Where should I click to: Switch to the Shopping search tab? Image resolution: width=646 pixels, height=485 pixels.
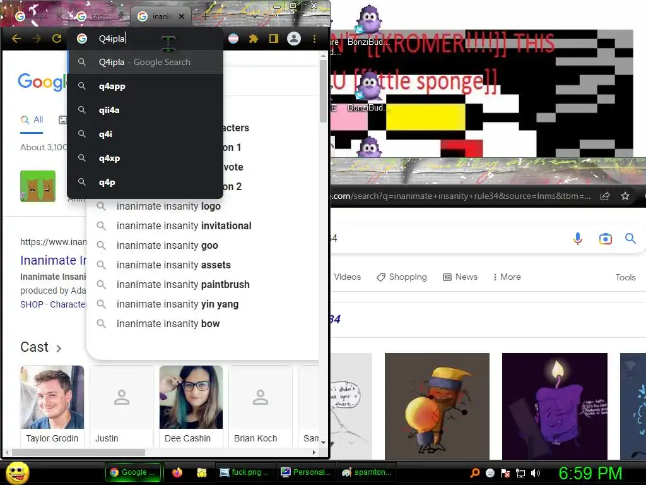pos(402,277)
